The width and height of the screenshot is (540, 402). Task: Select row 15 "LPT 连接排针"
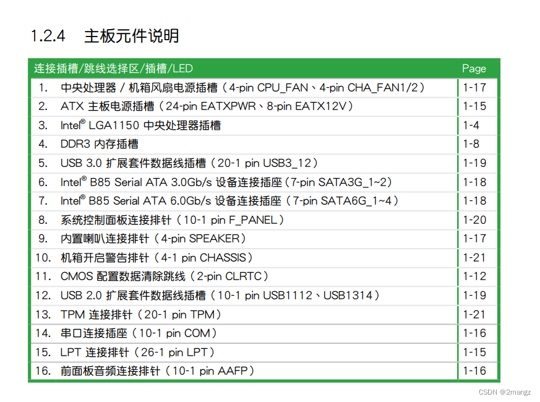[95, 352]
